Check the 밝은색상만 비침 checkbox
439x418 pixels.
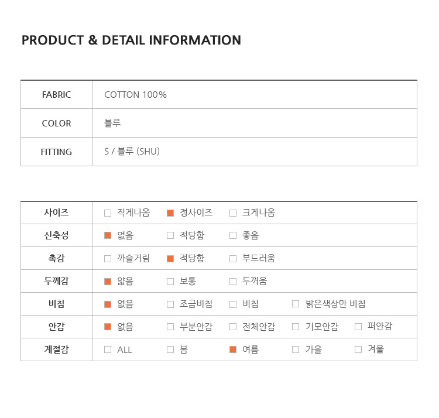(296, 304)
